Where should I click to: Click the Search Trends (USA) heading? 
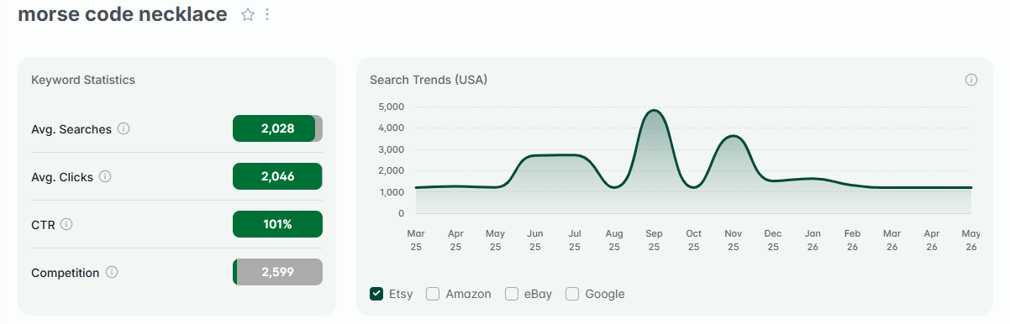429,80
